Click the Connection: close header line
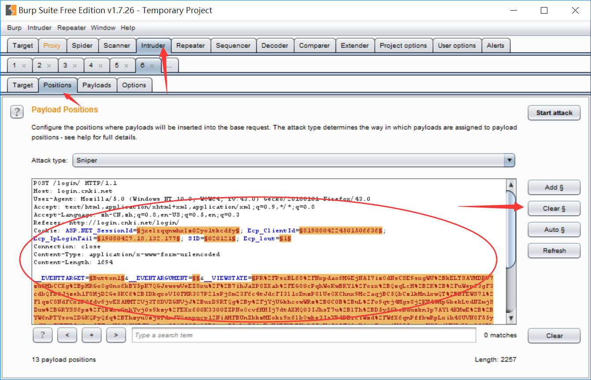 tap(67, 246)
